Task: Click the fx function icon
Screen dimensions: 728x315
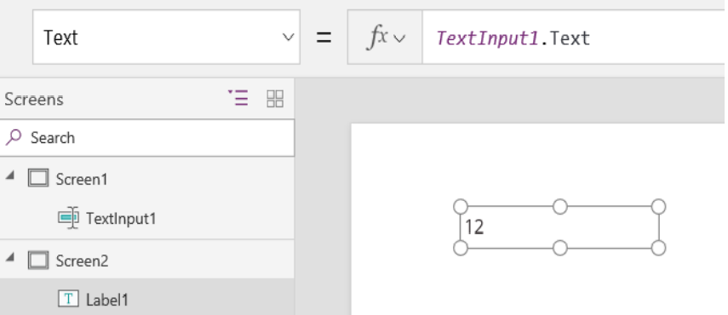Action: [x=377, y=37]
